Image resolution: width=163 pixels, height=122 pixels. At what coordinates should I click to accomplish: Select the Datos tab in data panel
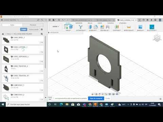pyautogui.click(x=12, y=25)
